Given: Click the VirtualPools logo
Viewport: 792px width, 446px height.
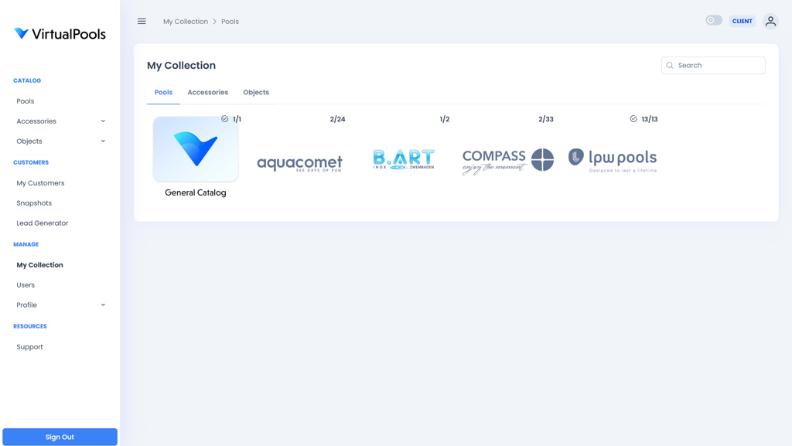Looking at the screenshot, I should point(60,34).
